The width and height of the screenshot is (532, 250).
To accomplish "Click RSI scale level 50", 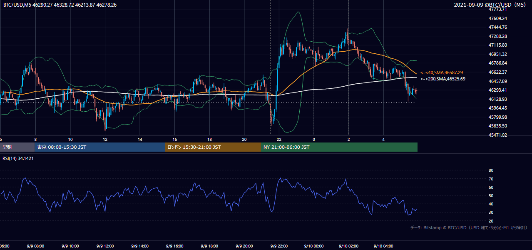I will (x=491, y=195).
